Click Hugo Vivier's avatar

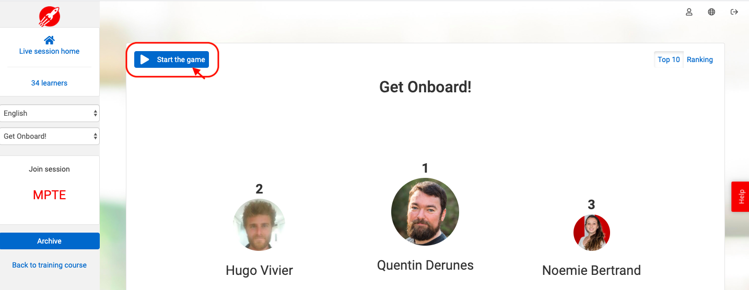click(259, 225)
